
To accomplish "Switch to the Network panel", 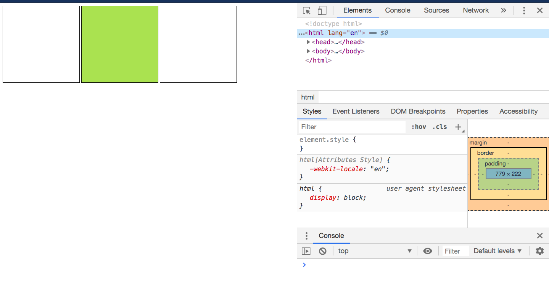I will (475, 10).
